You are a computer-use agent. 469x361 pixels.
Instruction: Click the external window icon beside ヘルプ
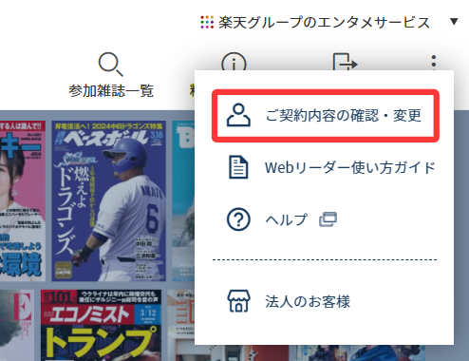tap(328, 219)
